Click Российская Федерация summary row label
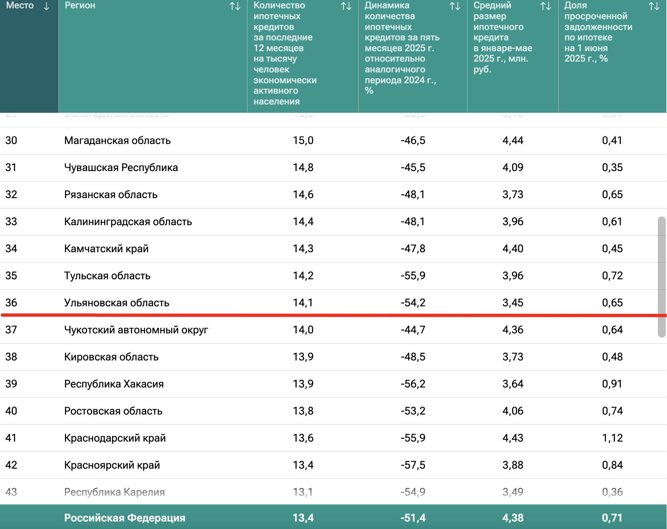Image resolution: width=667 pixels, height=529 pixels. tap(125, 518)
